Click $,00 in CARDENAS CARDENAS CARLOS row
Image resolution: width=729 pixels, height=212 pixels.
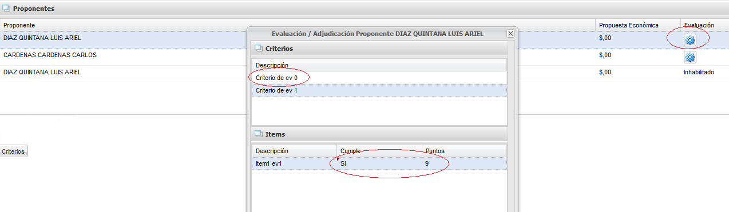(x=605, y=56)
